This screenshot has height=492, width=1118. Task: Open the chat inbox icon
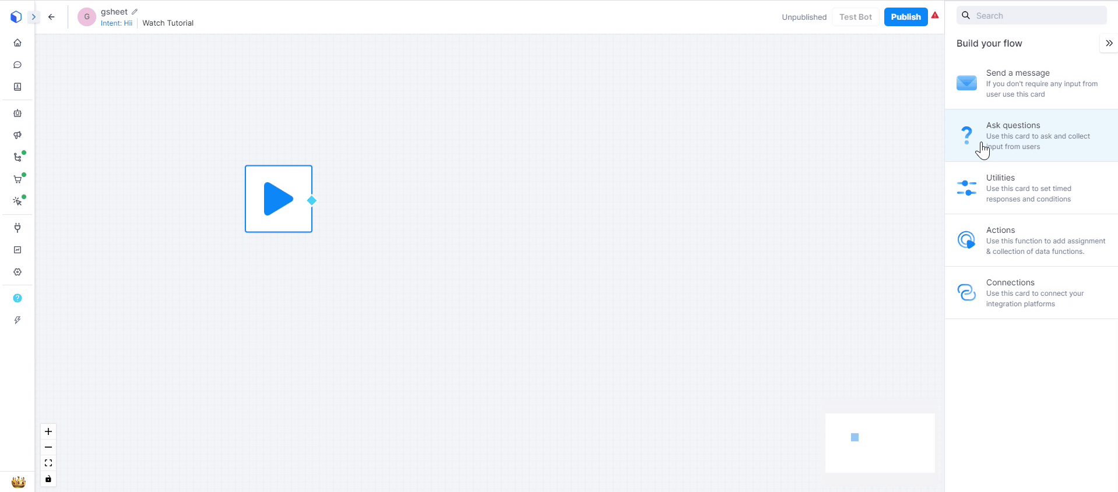[x=17, y=65]
